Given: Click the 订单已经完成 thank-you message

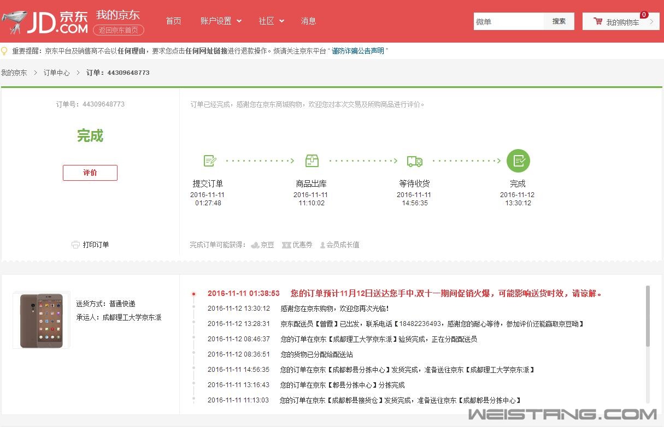Looking at the screenshot, I should point(307,104).
